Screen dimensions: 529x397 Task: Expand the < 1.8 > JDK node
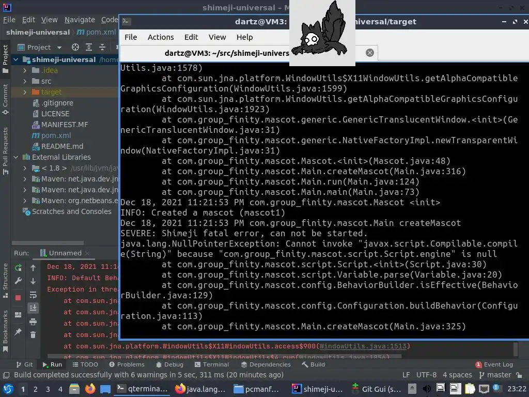tap(25, 168)
